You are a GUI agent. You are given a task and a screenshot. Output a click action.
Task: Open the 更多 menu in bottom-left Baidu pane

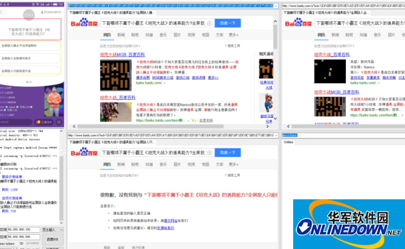tap(234, 165)
